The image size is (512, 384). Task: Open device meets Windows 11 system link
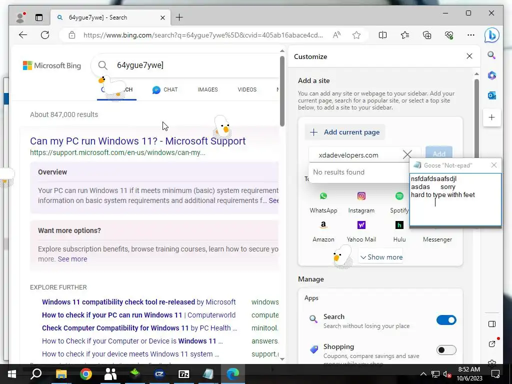[130, 354]
